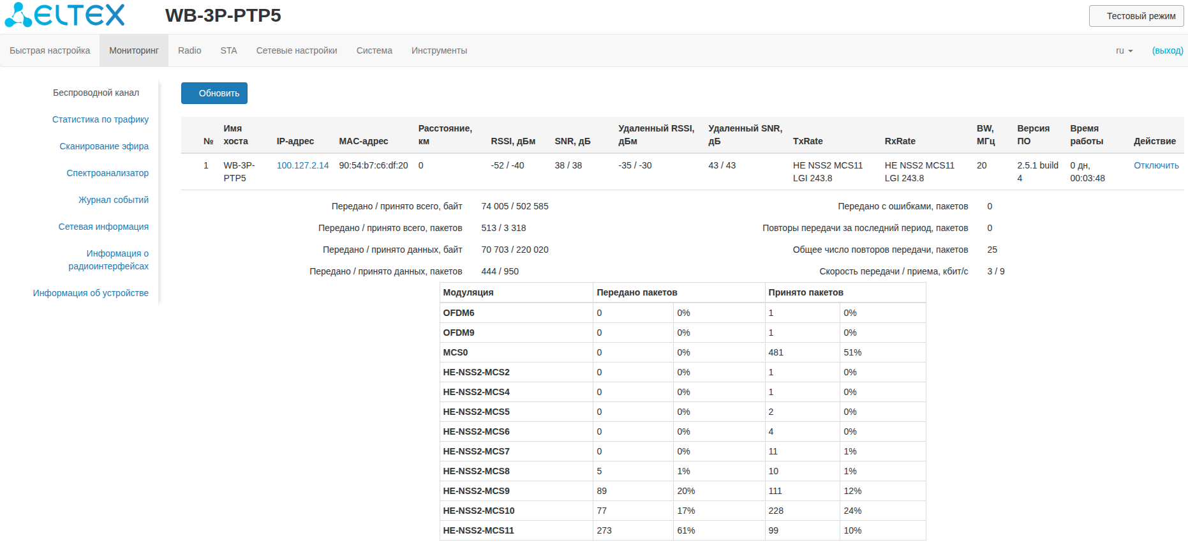Image resolution: width=1188 pixels, height=547 pixels.
Task: Open the STA menu tab
Action: click(228, 51)
